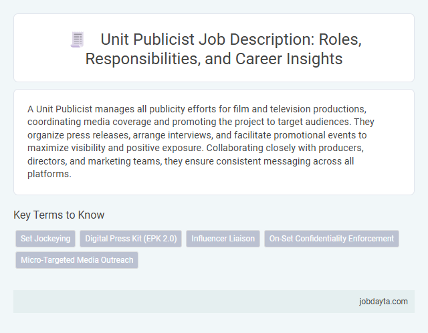The image size is (428, 333).
Task: Visit the jobdayta.com footer link
Action: point(383,302)
